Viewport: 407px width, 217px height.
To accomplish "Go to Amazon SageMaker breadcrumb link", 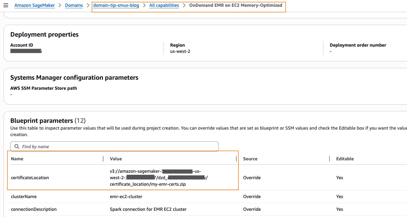I will pos(34,5).
